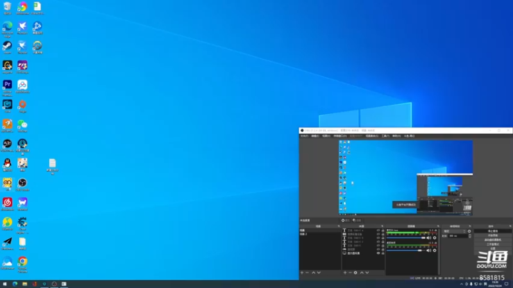Select the Microsoft Edge desktop icon
The height and width of the screenshot is (288, 513).
pyautogui.click(x=7, y=29)
